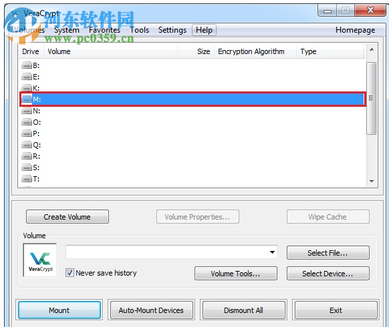Click the drive list scroll down arrow
389x327 pixels.
(372, 181)
